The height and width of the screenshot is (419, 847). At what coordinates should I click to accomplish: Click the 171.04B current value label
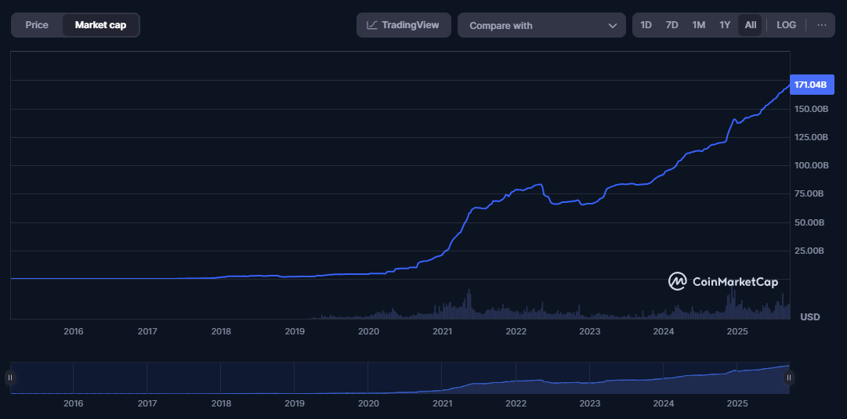pos(809,85)
